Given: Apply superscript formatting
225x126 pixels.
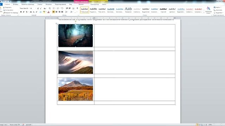Looking at the screenshot, I should coord(37,12).
